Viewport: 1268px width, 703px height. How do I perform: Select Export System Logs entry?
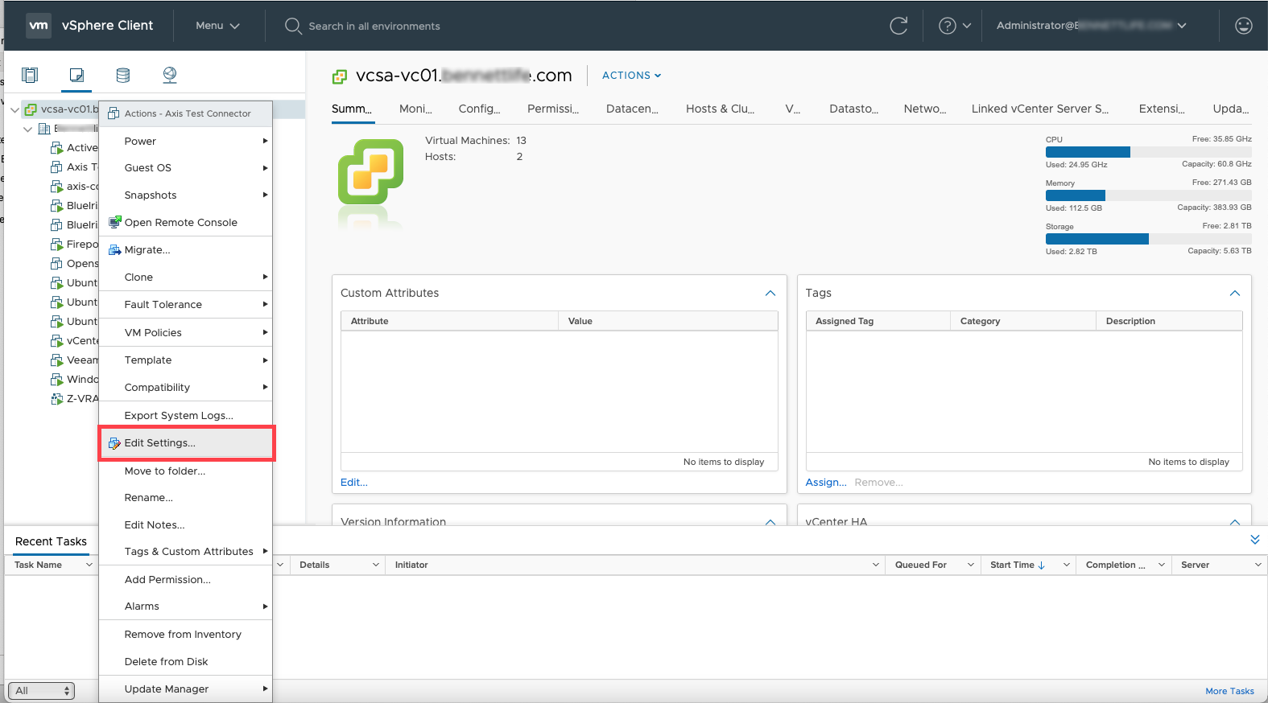(x=186, y=416)
